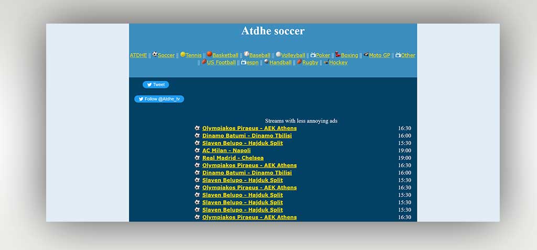Click the motorcycle icon beside Moto GP
This screenshot has width=537, height=250.
(366, 54)
